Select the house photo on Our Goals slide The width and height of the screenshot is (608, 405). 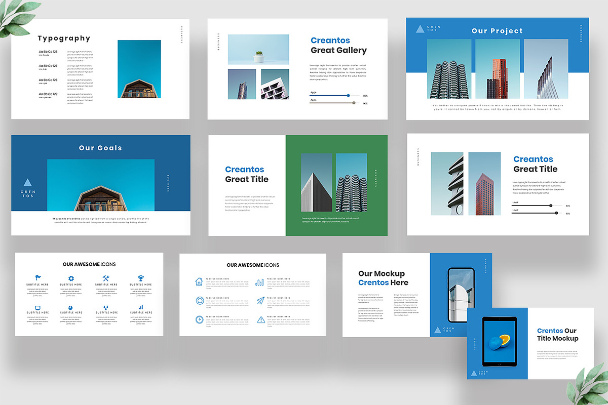pyautogui.click(x=101, y=185)
